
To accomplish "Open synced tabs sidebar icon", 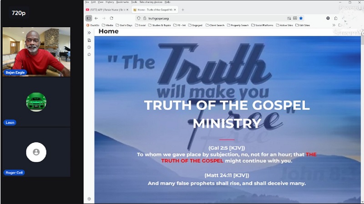I will coord(89,40).
